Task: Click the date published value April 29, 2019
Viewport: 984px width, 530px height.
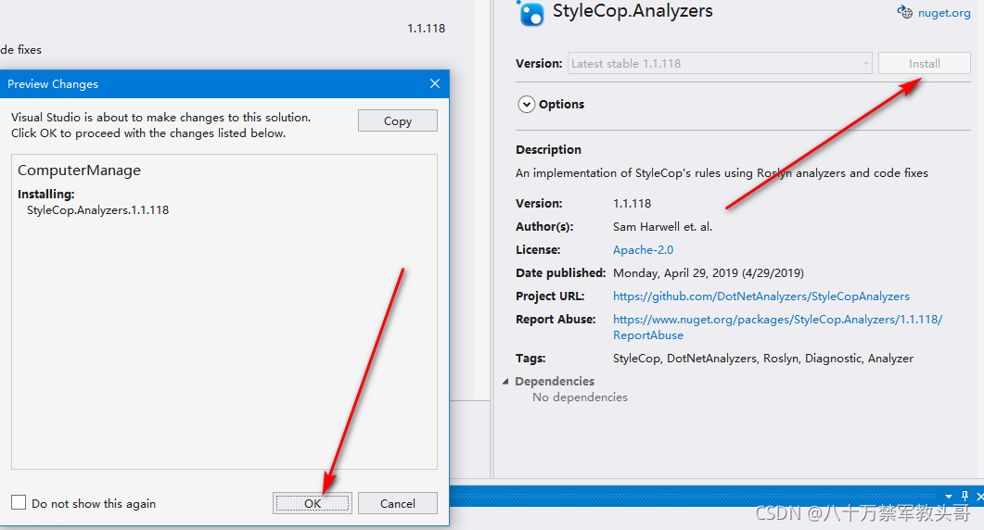Action: [709, 272]
